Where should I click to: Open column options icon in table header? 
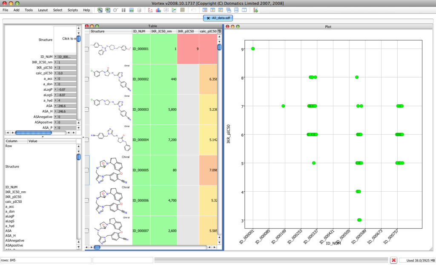point(219,32)
